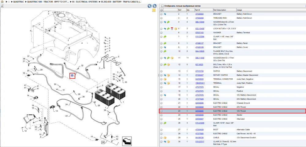Viewport: 306px width, 147px height.
Task: Click the orientation arrow symbol on diagram
Action: pos(126,141)
